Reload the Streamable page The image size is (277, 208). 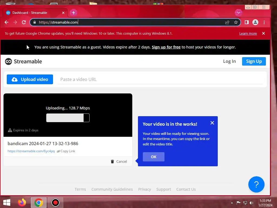click(x=24, y=22)
